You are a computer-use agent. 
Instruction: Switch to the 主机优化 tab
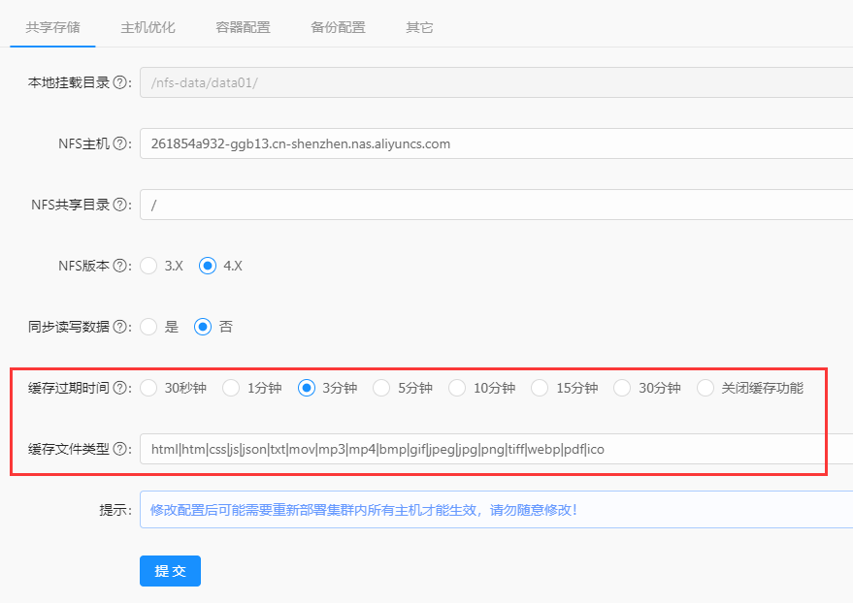[x=148, y=27]
